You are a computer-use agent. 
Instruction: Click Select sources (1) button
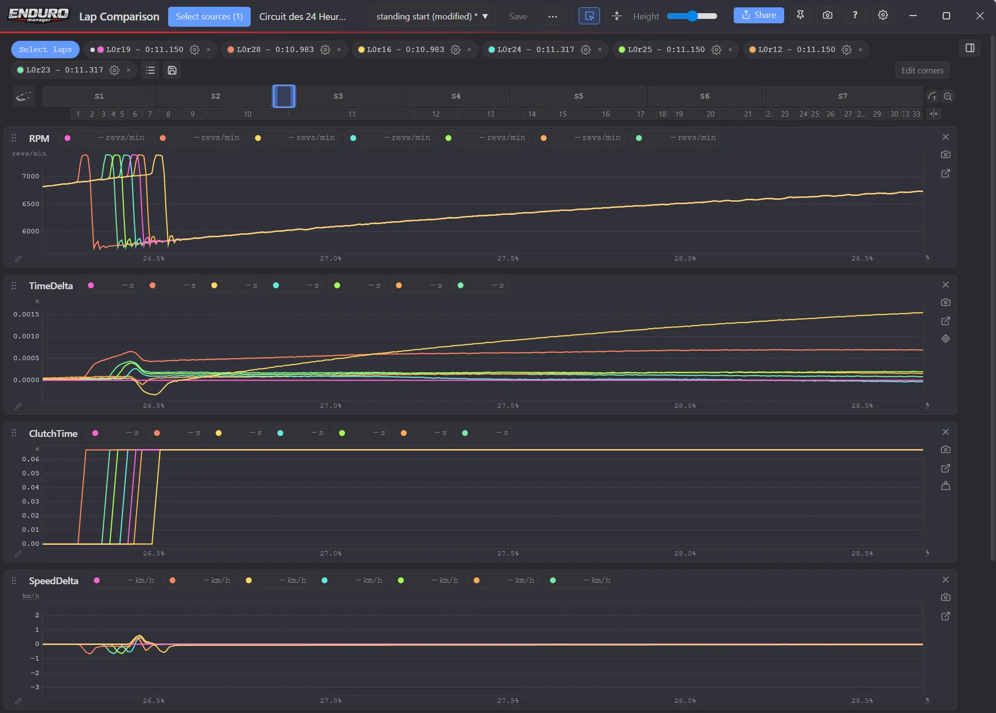coord(209,17)
